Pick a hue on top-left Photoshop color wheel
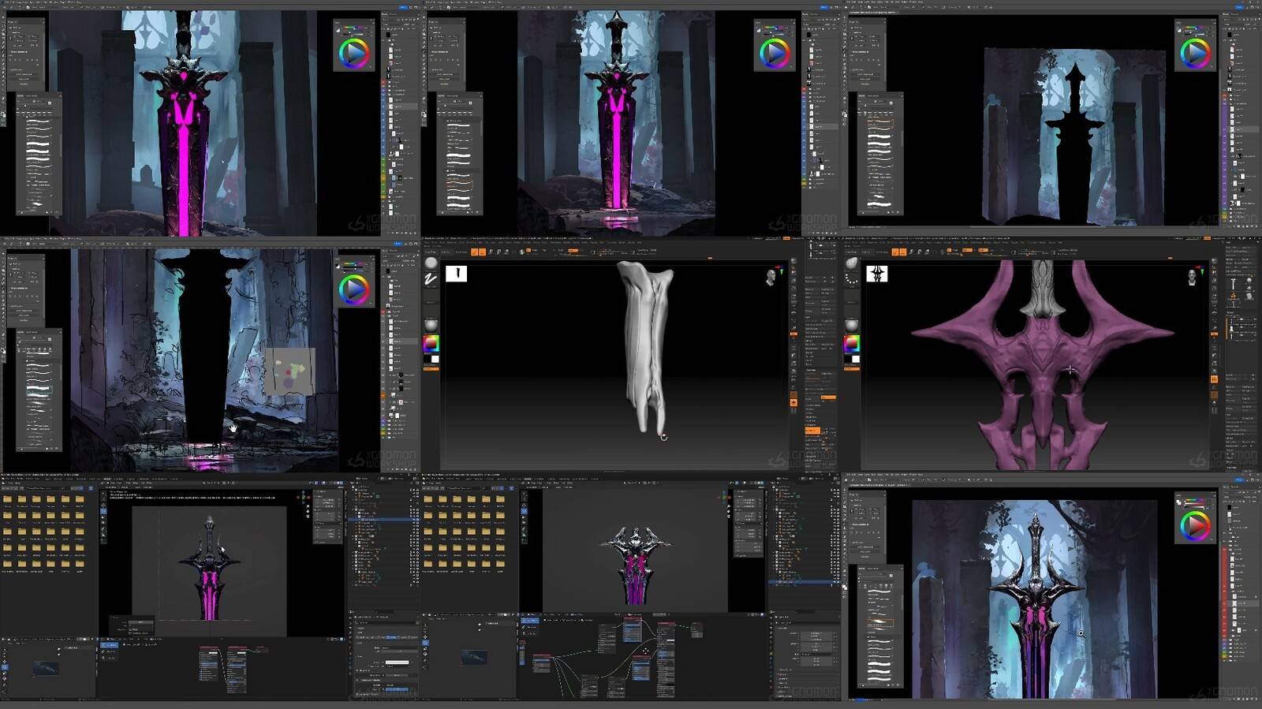The height and width of the screenshot is (709, 1262). click(x=353, y=54)
